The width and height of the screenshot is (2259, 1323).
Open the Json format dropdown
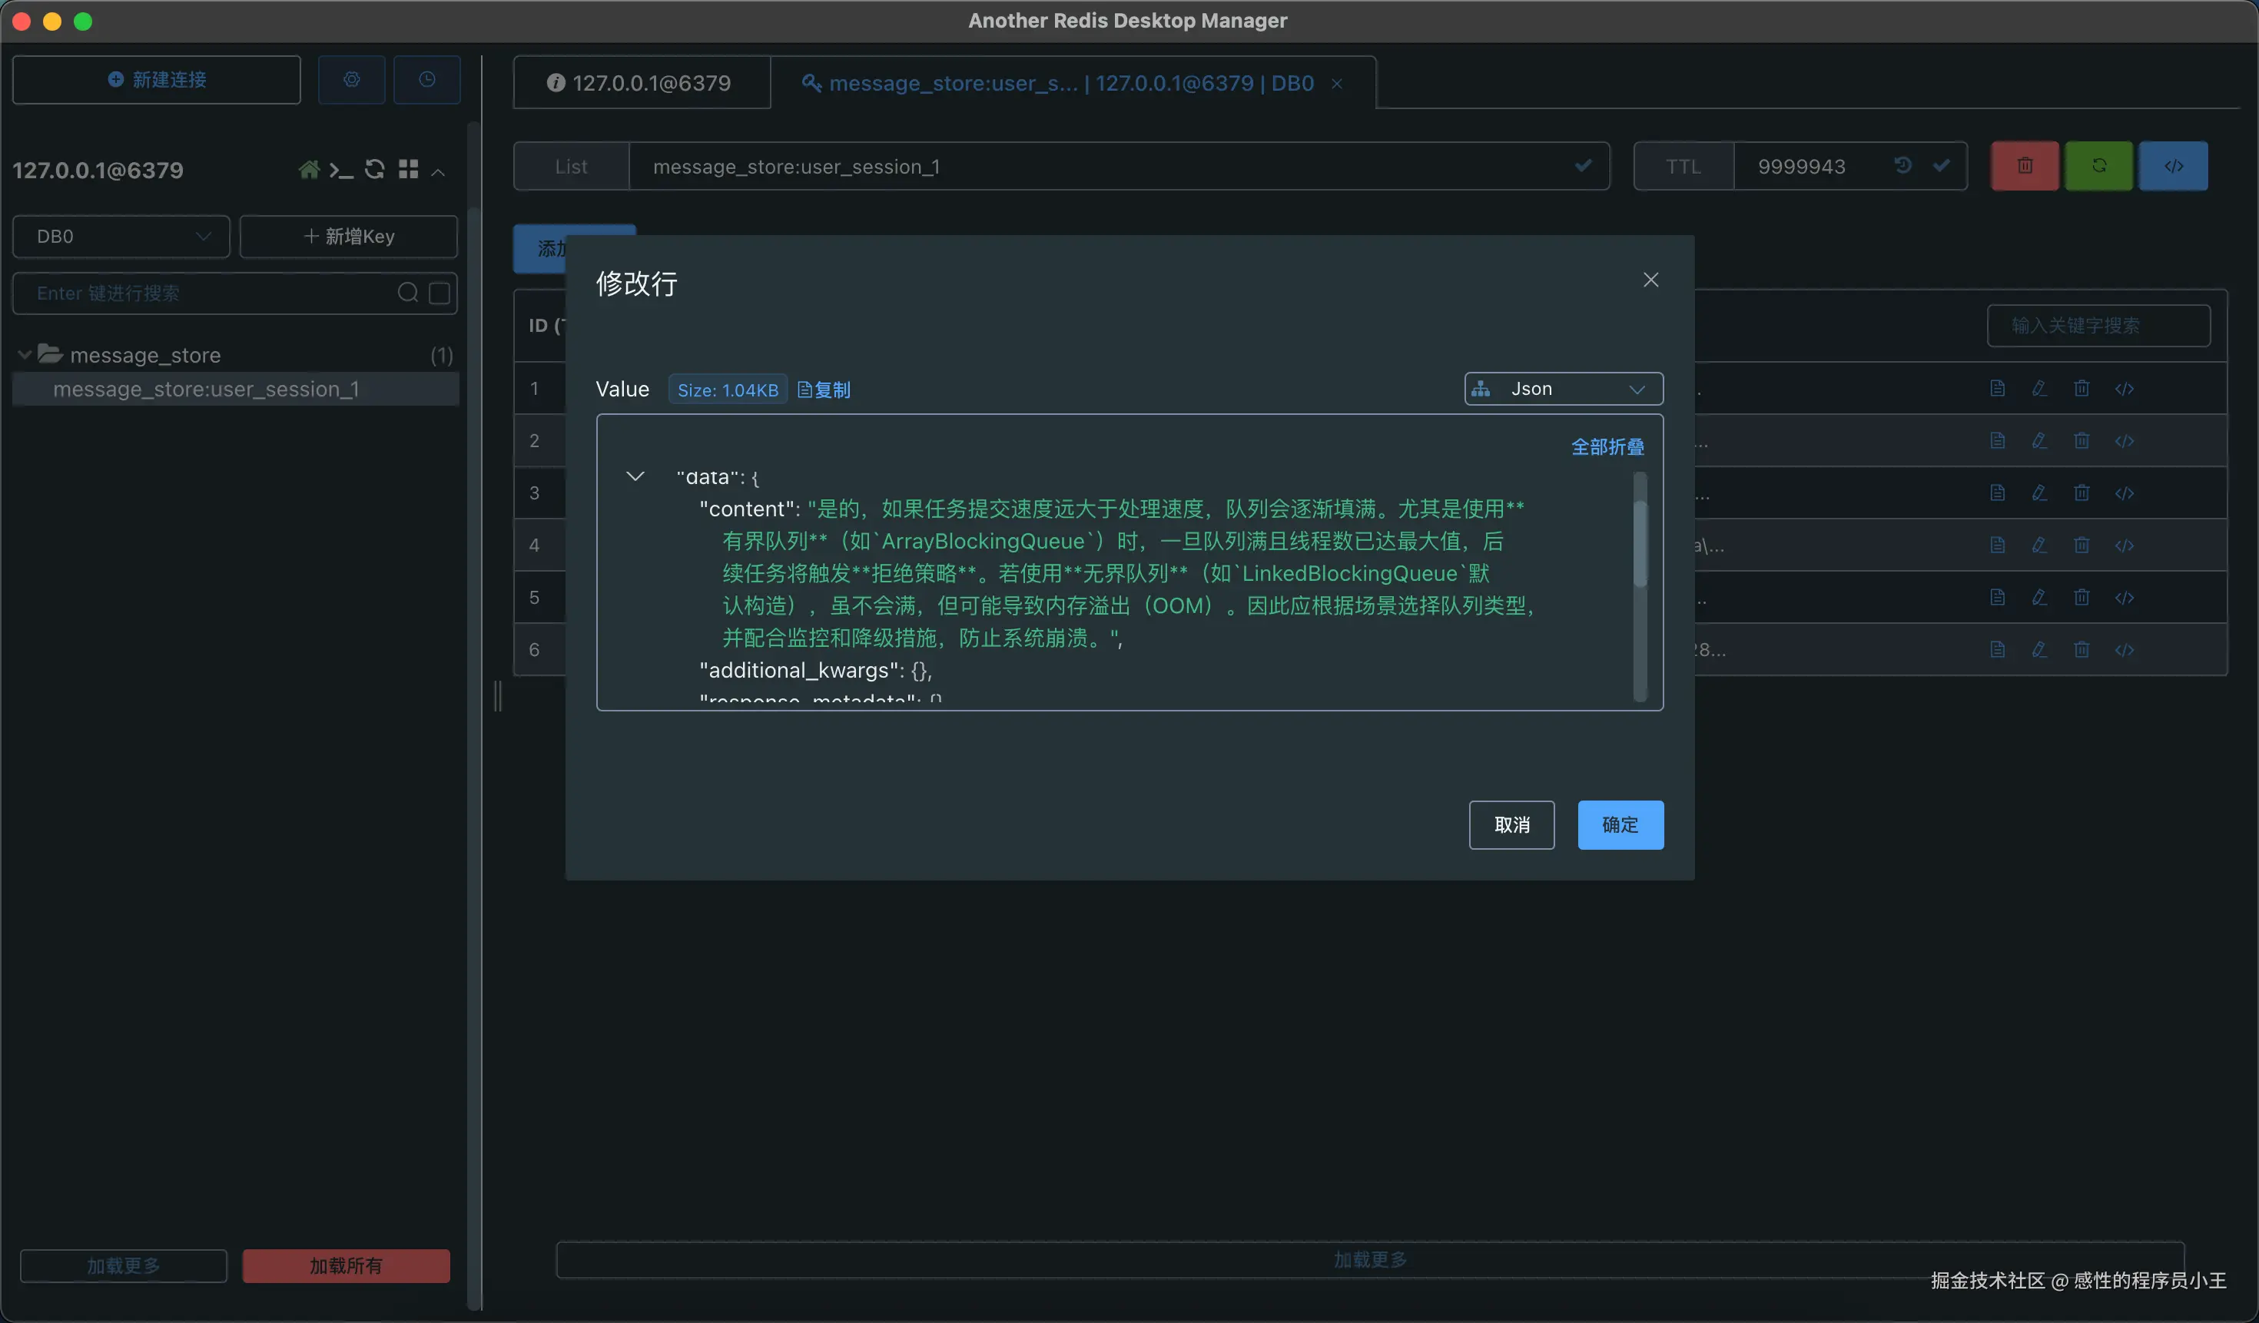pos(1564,389)
